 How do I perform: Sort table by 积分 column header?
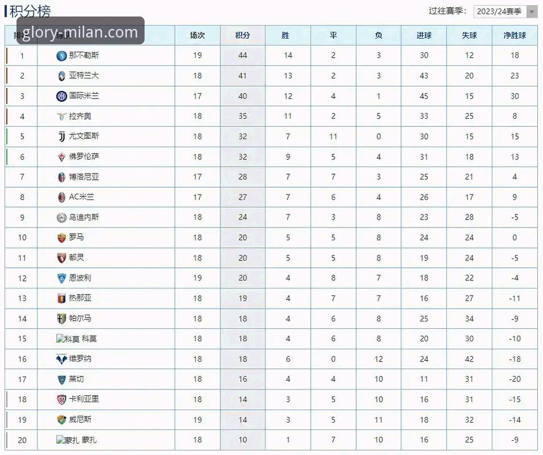point(242,35)
